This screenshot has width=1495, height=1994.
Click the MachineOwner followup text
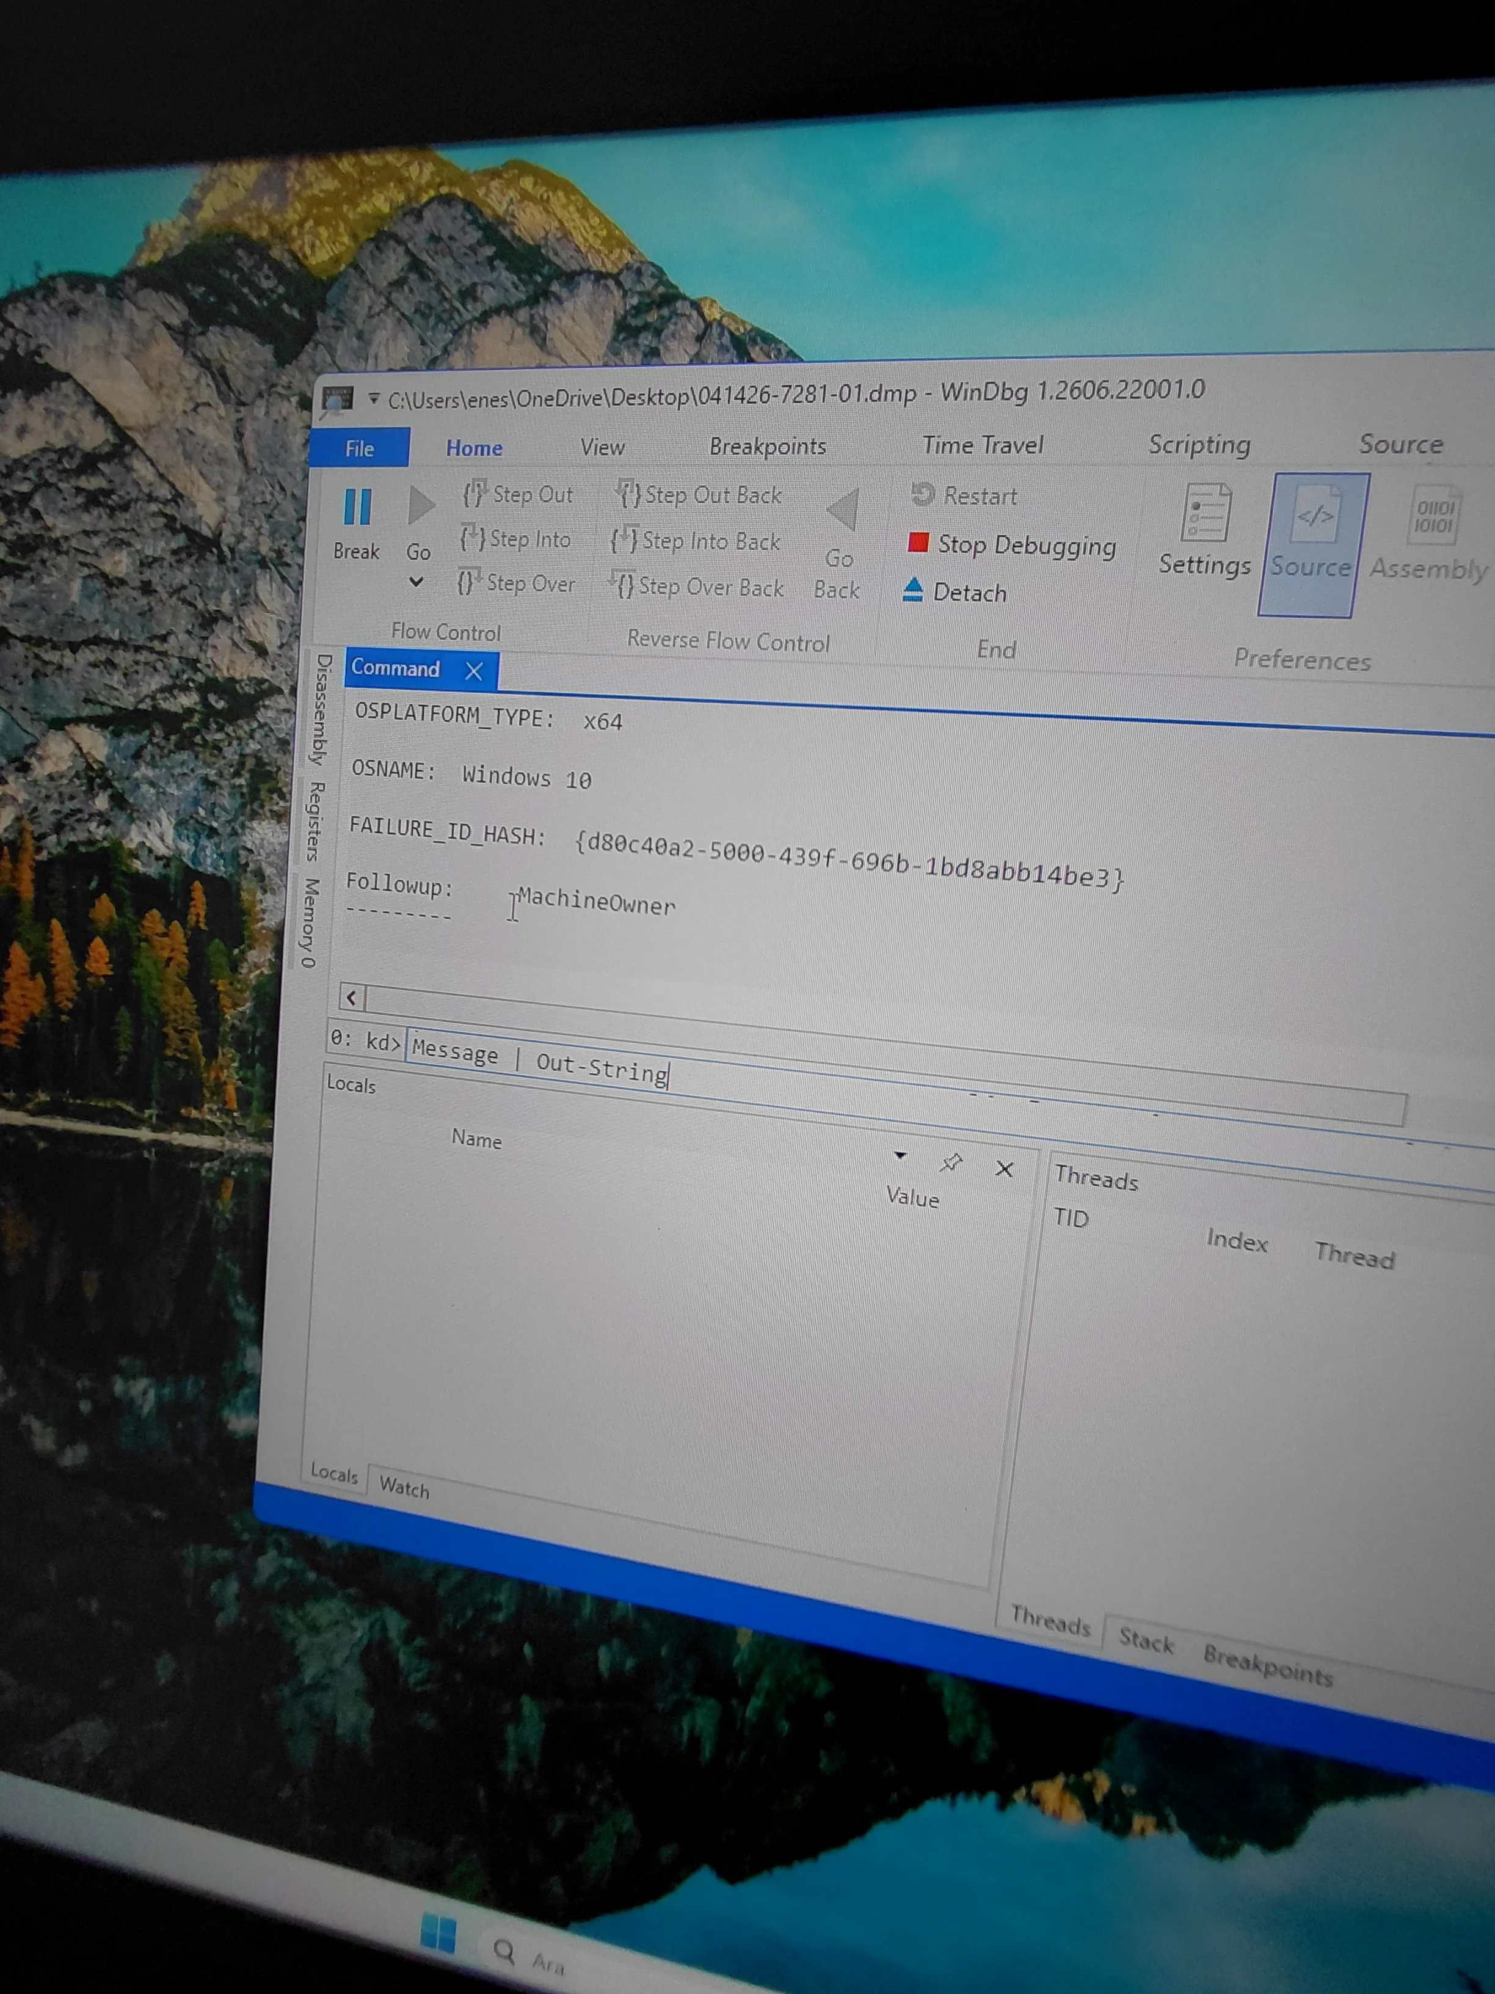[595, 902]
